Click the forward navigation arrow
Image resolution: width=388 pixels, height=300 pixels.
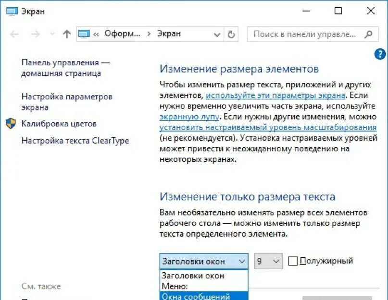point(36,34)
